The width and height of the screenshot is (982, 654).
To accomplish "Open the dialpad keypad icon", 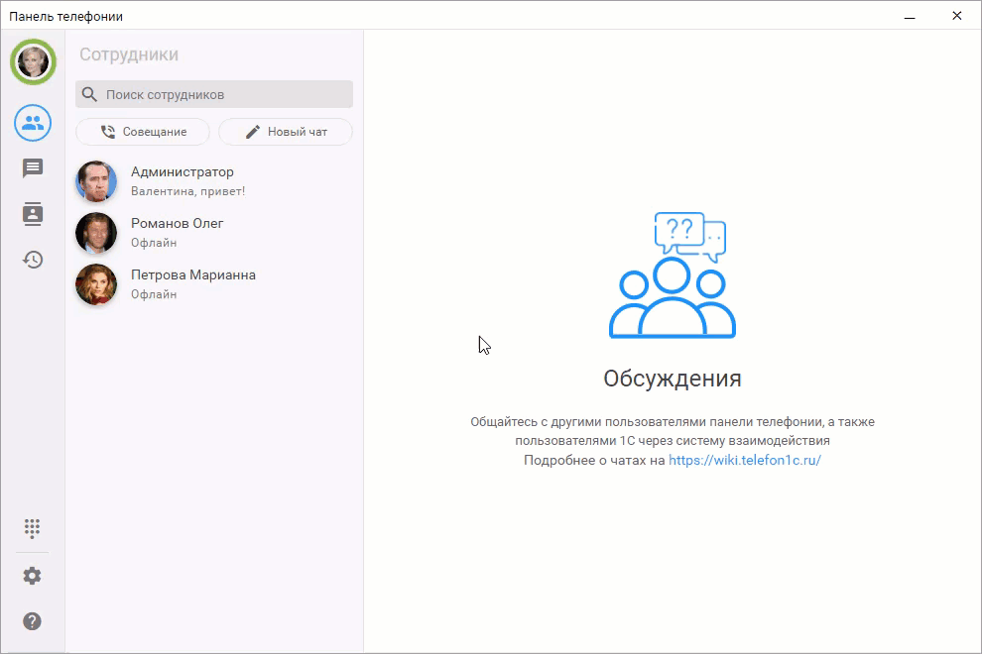I will (x=33, y=527).
